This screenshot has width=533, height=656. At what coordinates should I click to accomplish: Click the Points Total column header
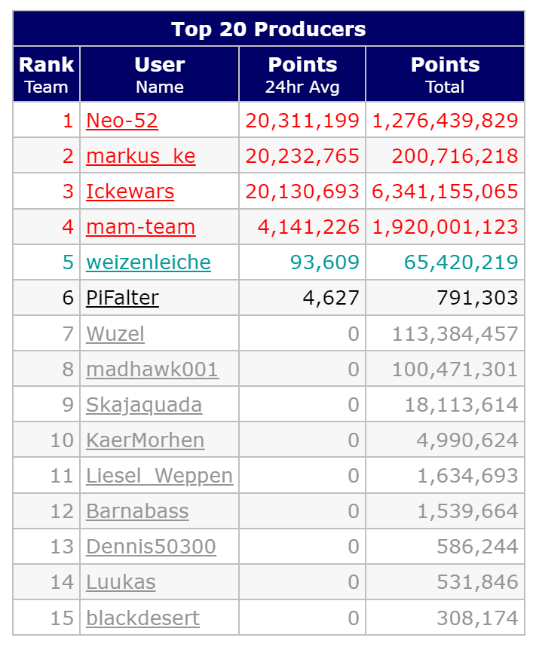(x=445, y=75)
